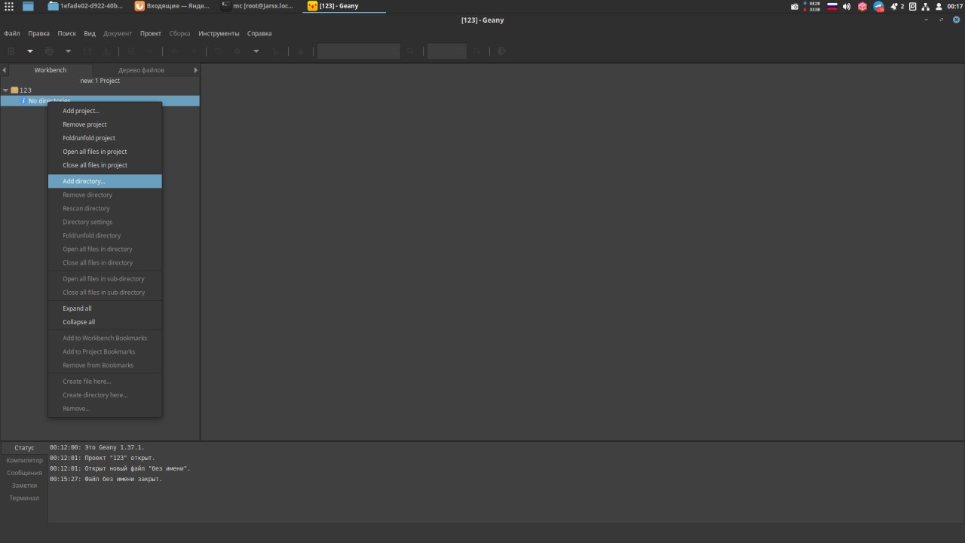Click the power manager tray icon
Screen dimensions: 965x543
[912, 6]
